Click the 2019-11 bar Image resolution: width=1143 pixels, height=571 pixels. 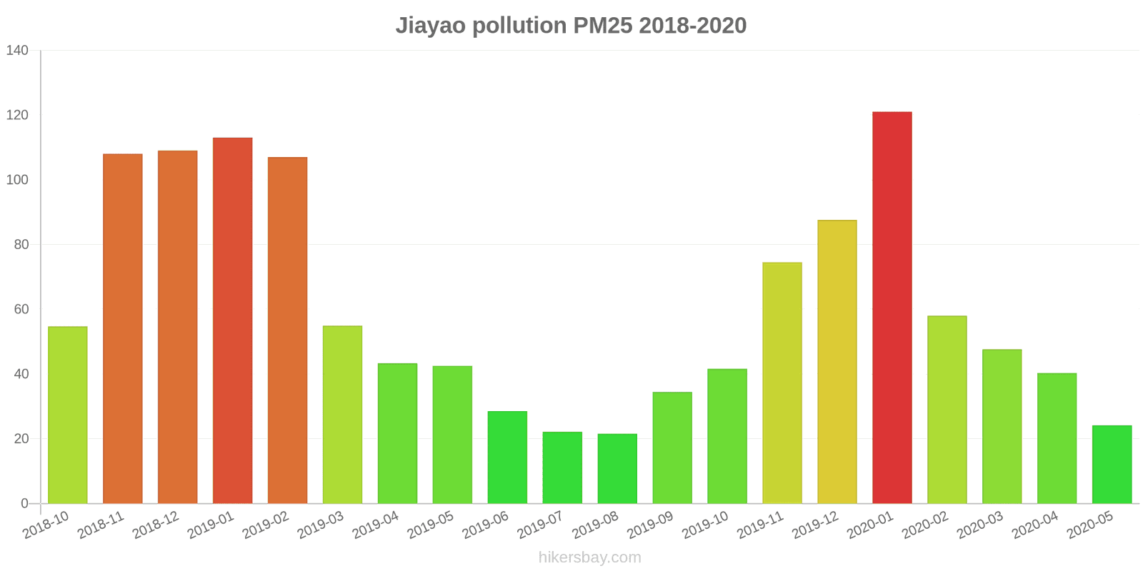[x=782, y=383]
